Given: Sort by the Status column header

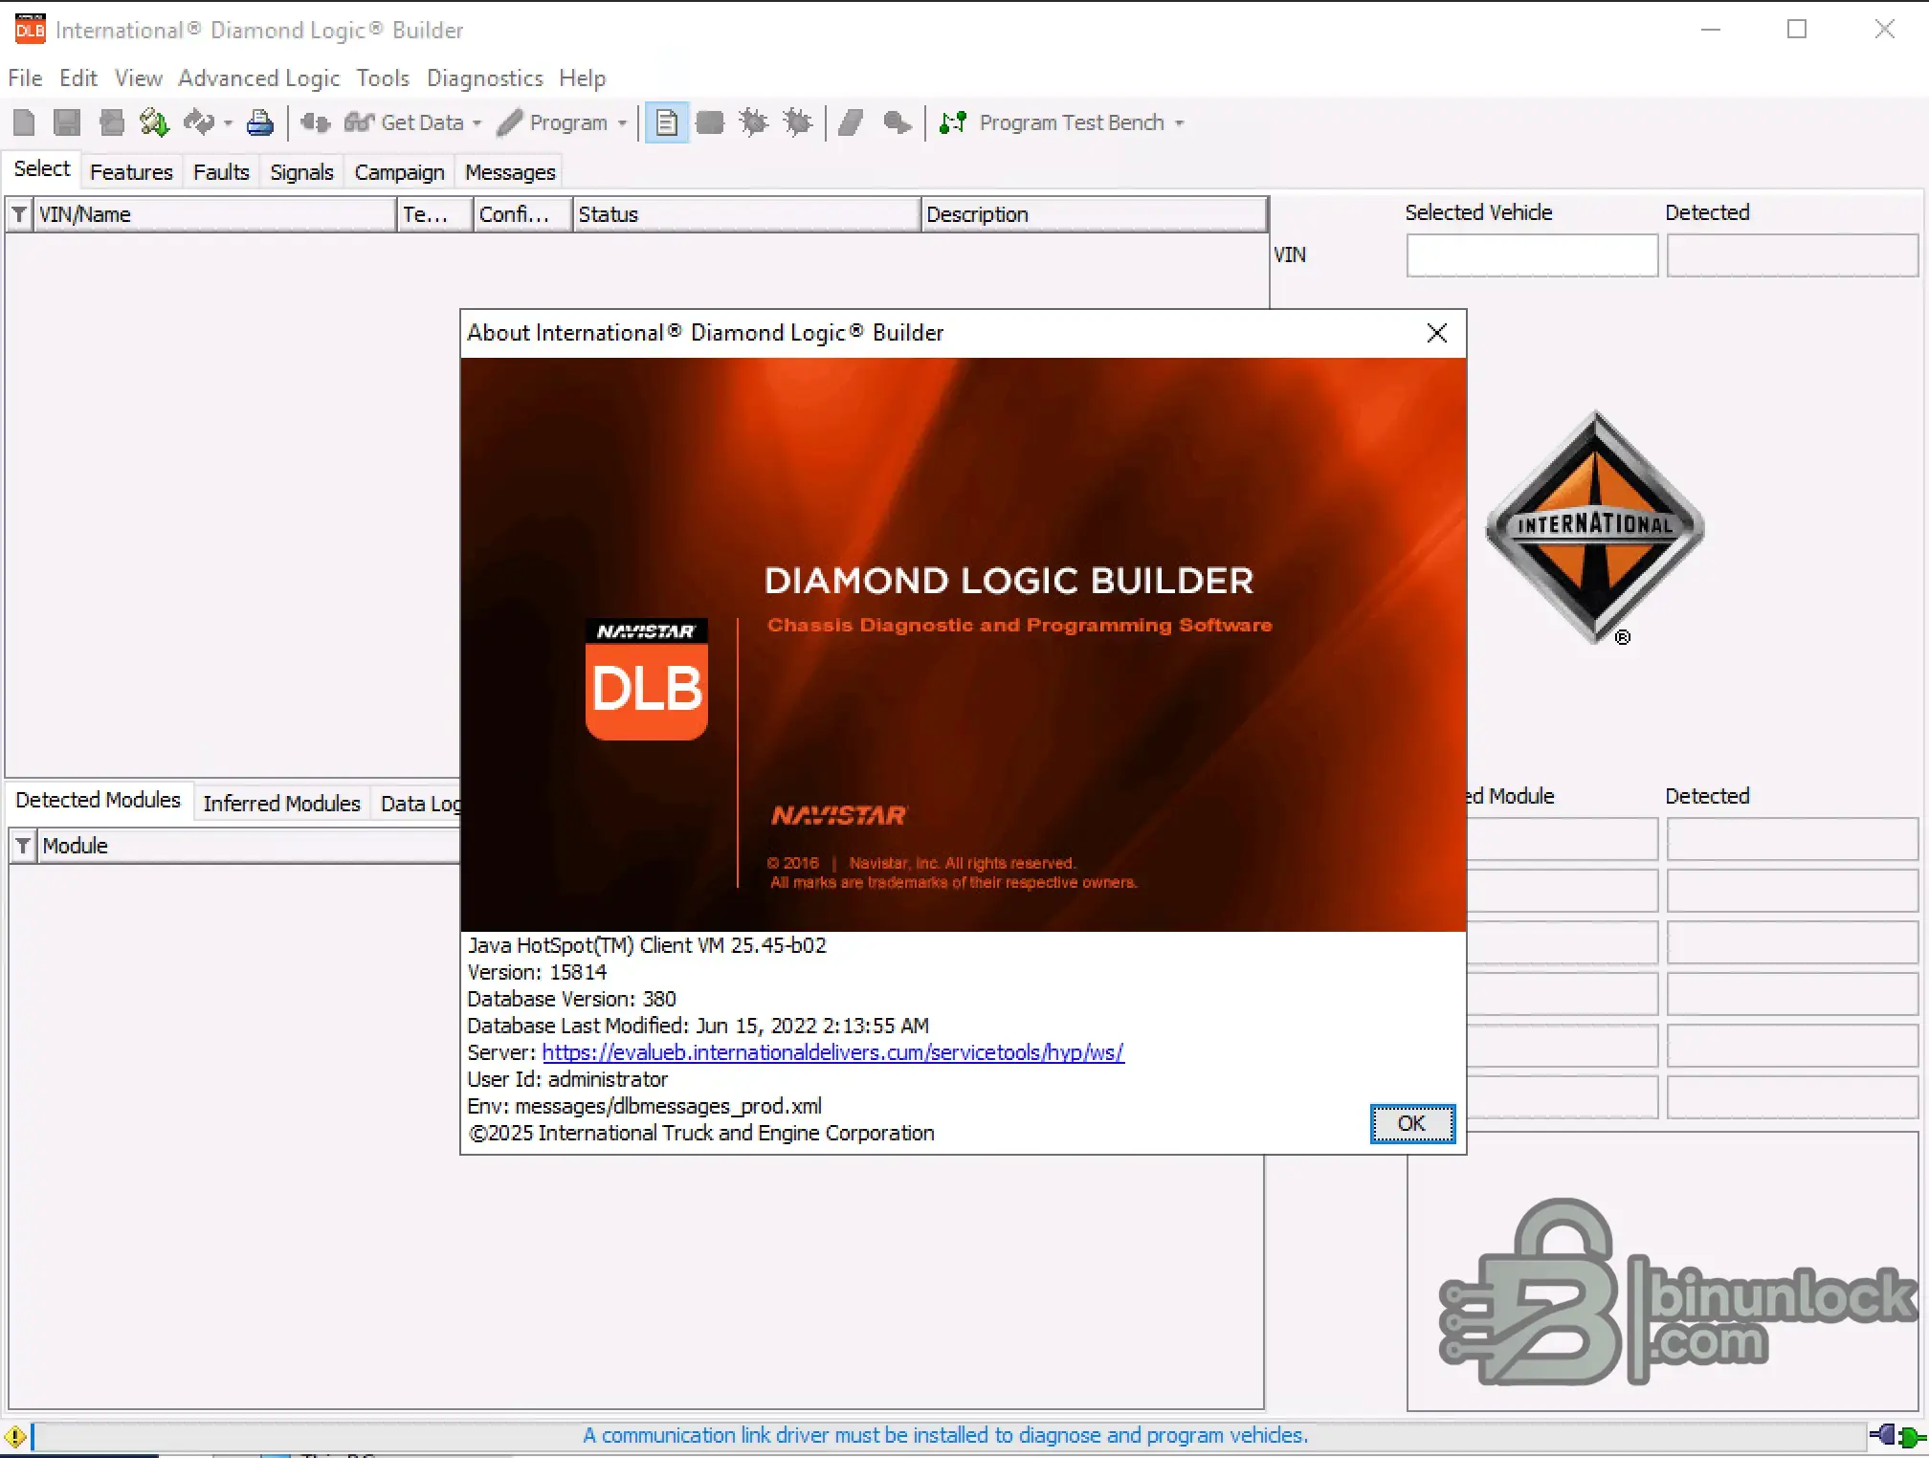Looking at the screenshot, I should click(x=746, y=214).
